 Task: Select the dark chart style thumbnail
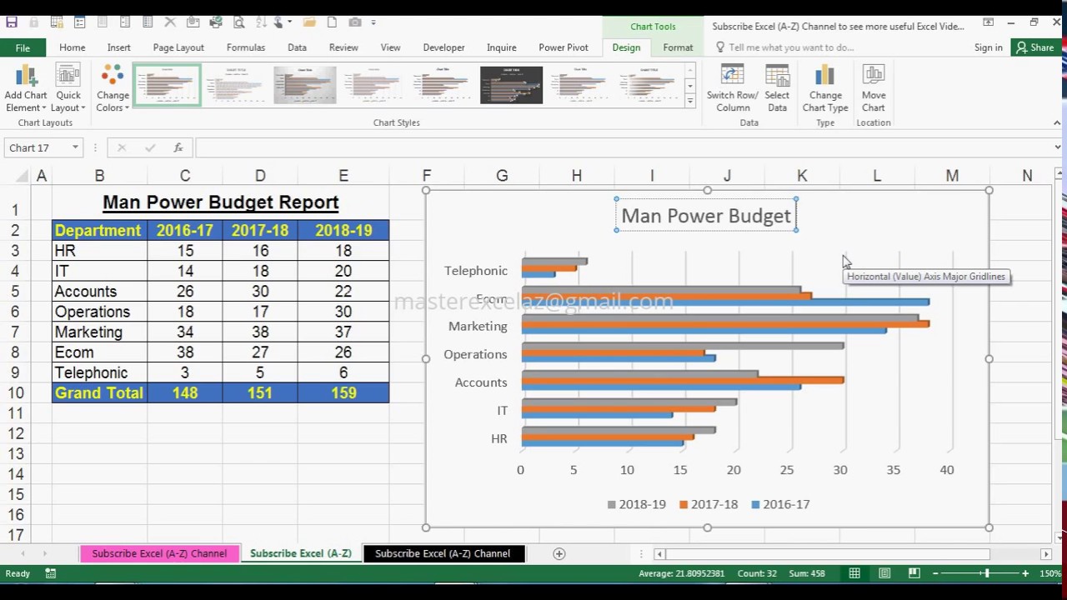pos(511,85)
